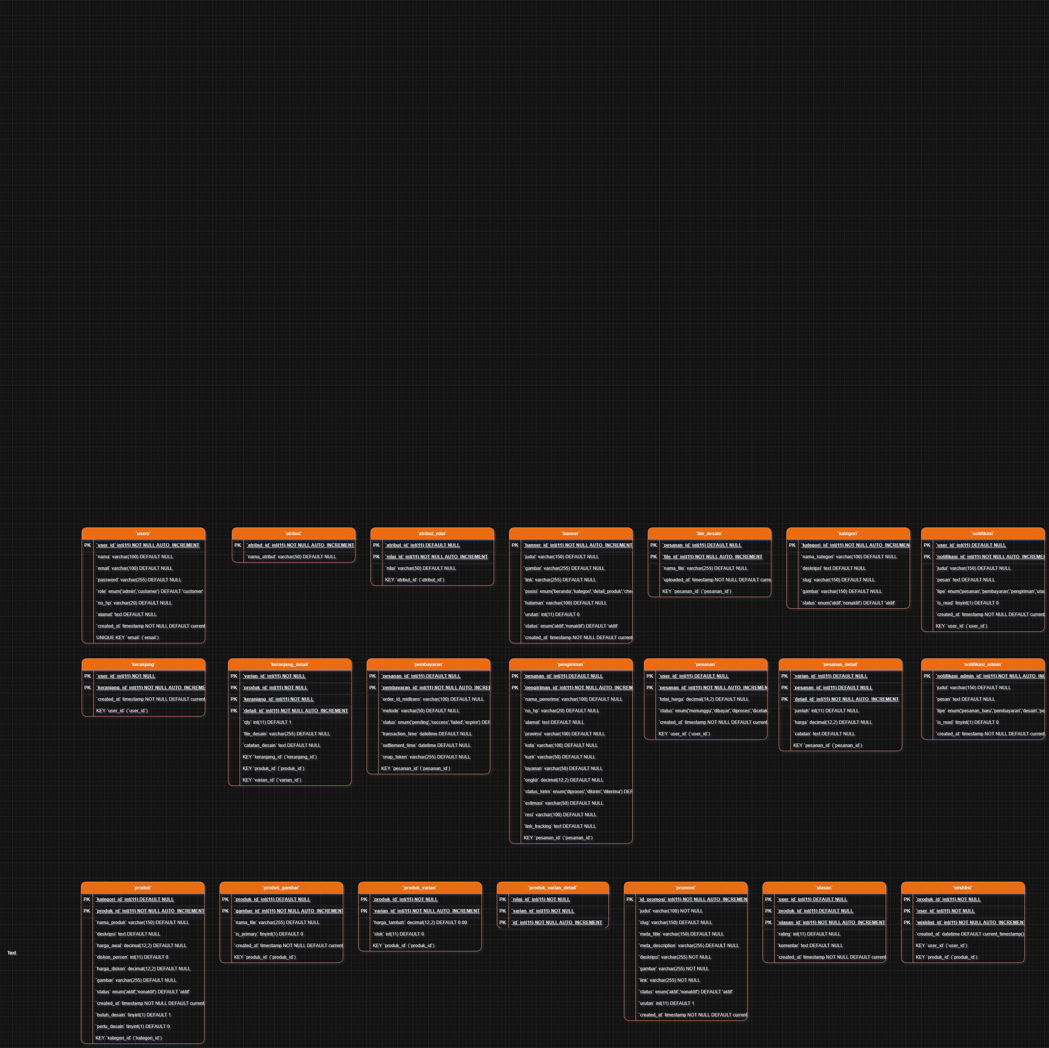Select the `pengiriman` table header
This screenshot has width=1049, height=1048.
571,664
